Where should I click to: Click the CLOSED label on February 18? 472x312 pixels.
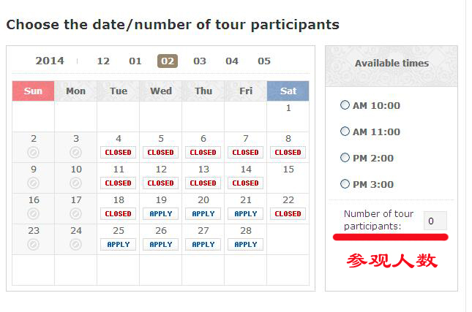tap(119, 213)
